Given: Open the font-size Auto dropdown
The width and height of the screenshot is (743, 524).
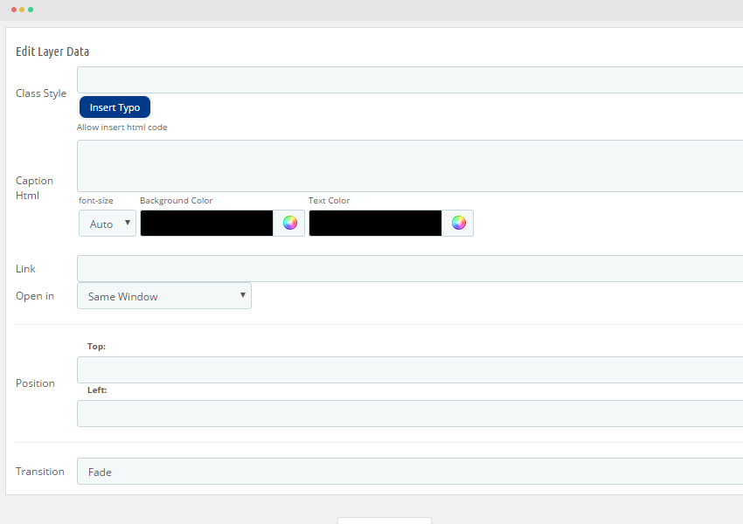Looking at the screenshot, I should pyautogui.click(x=108, y=224).
